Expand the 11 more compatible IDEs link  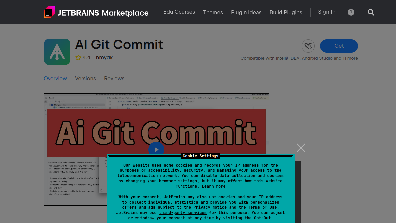(x=350, y=58)
